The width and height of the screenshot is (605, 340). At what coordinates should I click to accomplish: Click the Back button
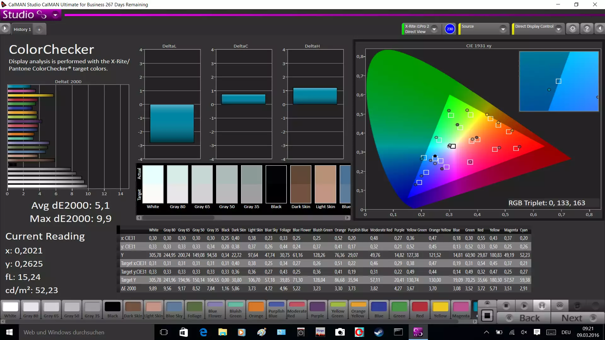click(524, 318)
